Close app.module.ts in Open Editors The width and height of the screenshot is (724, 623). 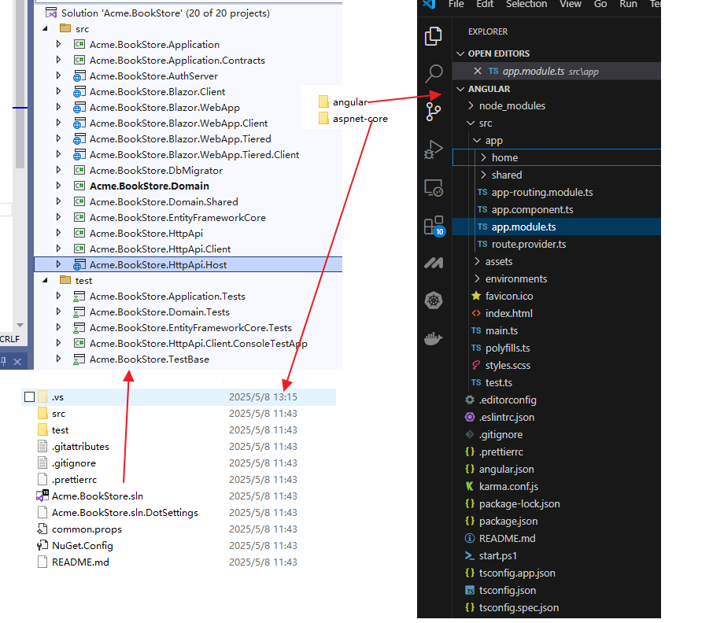coord(478,71)
